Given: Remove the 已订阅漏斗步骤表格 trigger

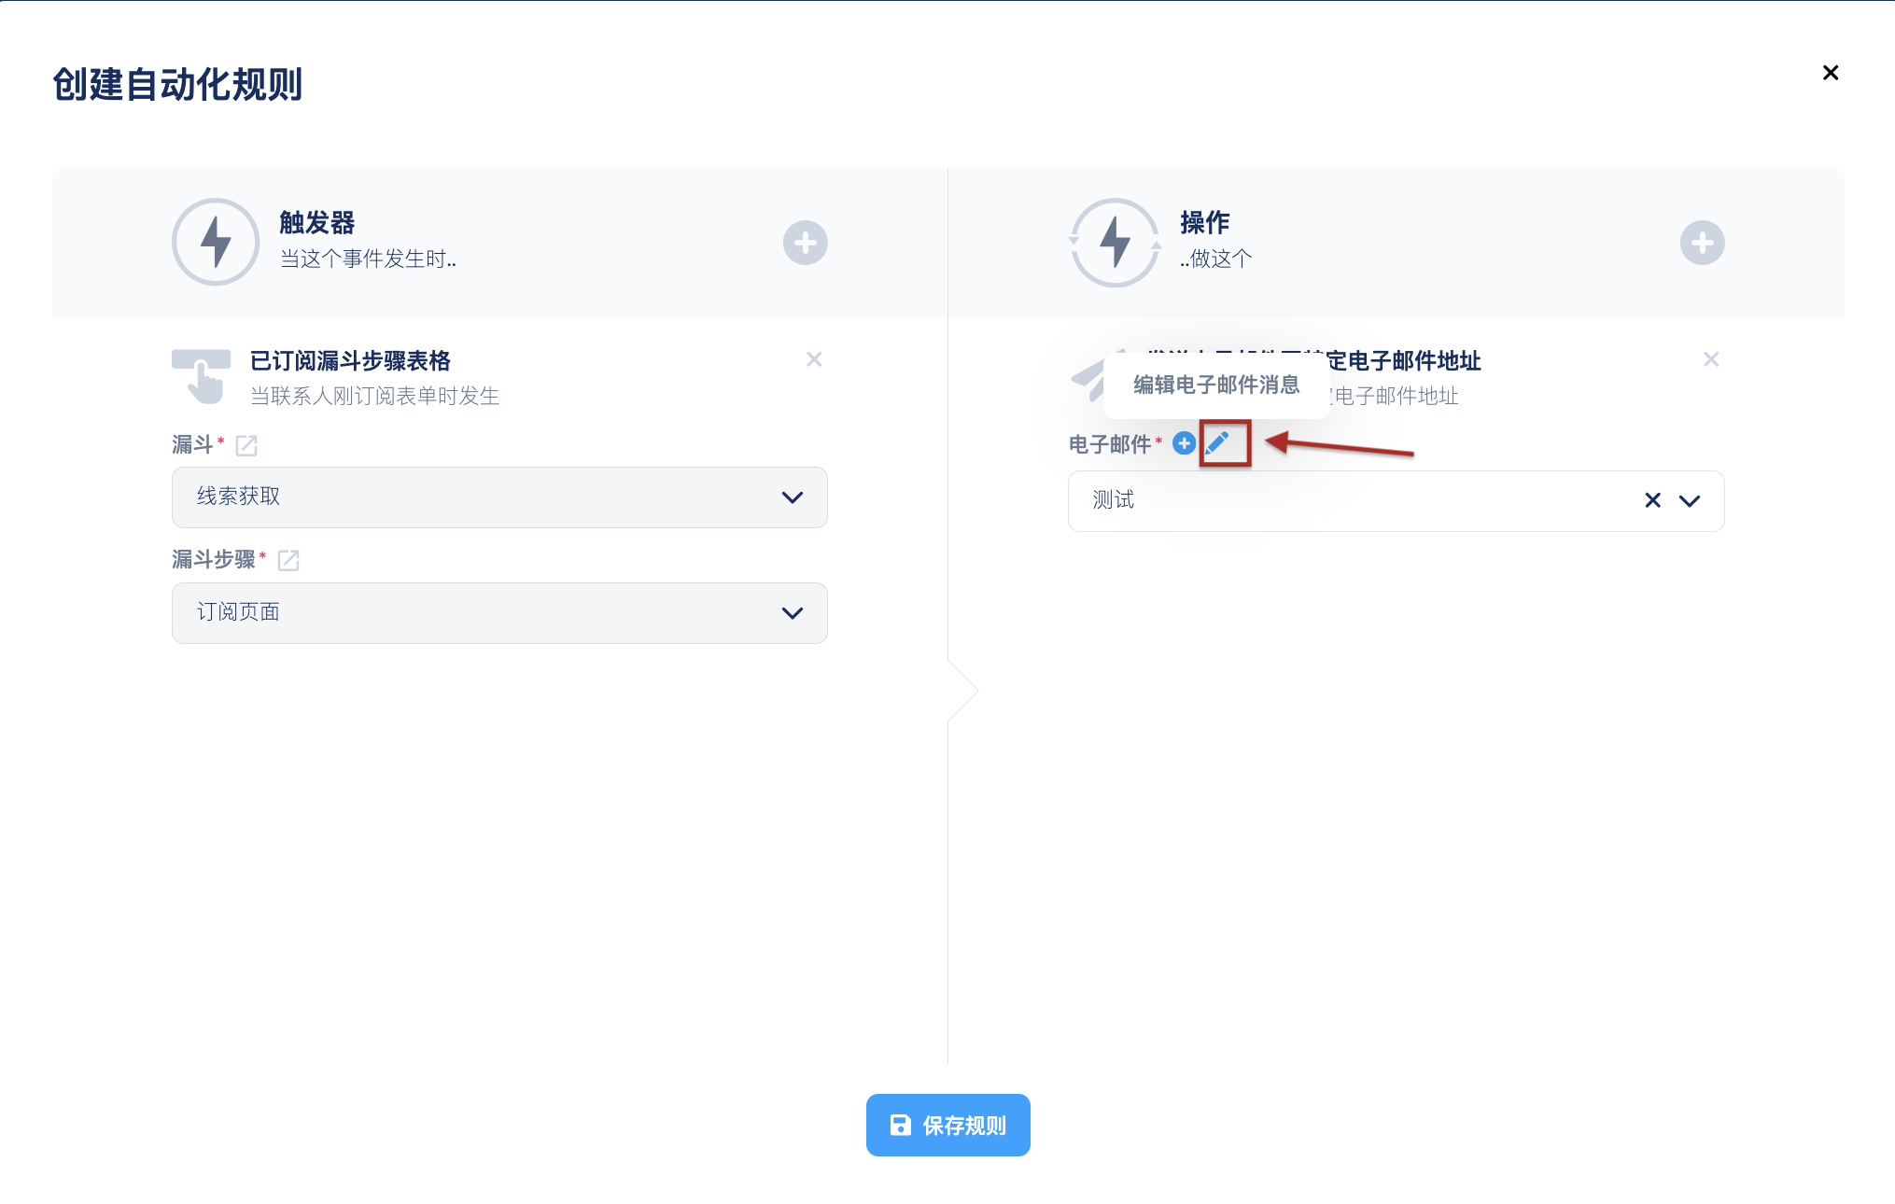Looking at the screenshot, I should [x=814, y=359].
